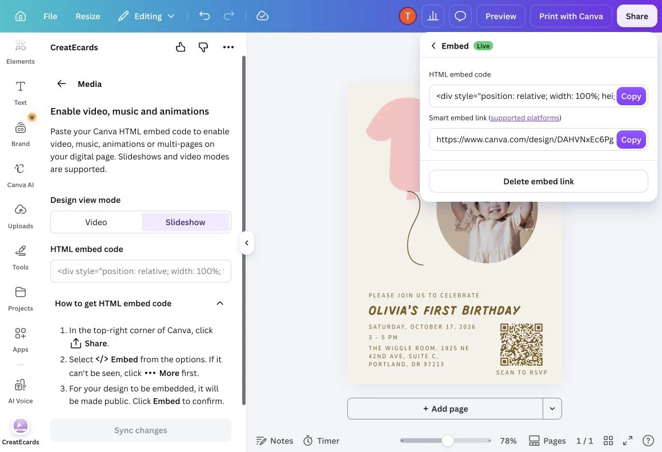Open the Uploads sidebar panel
The image size is (662, 452).
coord(20,217)
